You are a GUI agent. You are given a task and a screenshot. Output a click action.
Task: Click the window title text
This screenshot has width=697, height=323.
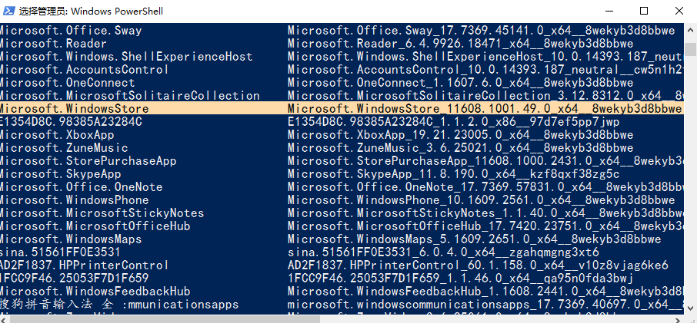[91, 12]
